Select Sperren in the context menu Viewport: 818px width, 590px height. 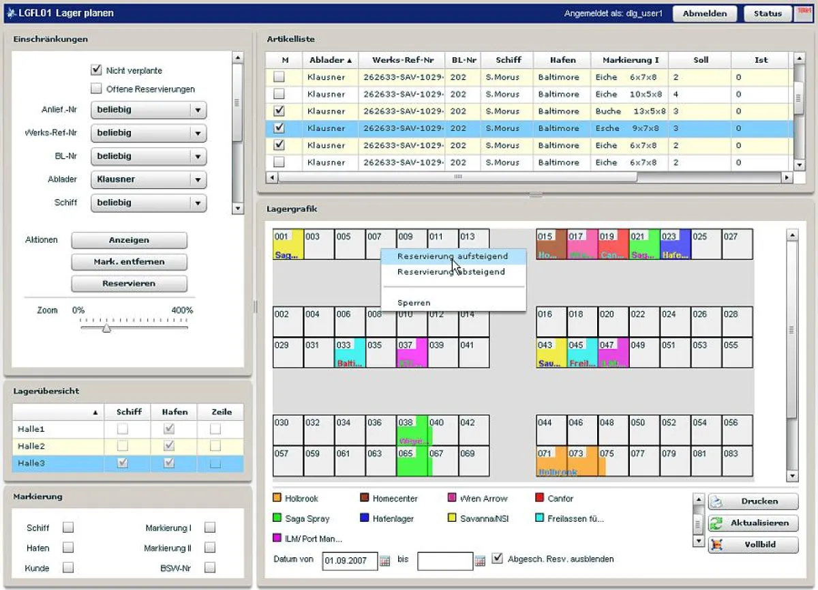pyautogui.click(x=414, y=303)
